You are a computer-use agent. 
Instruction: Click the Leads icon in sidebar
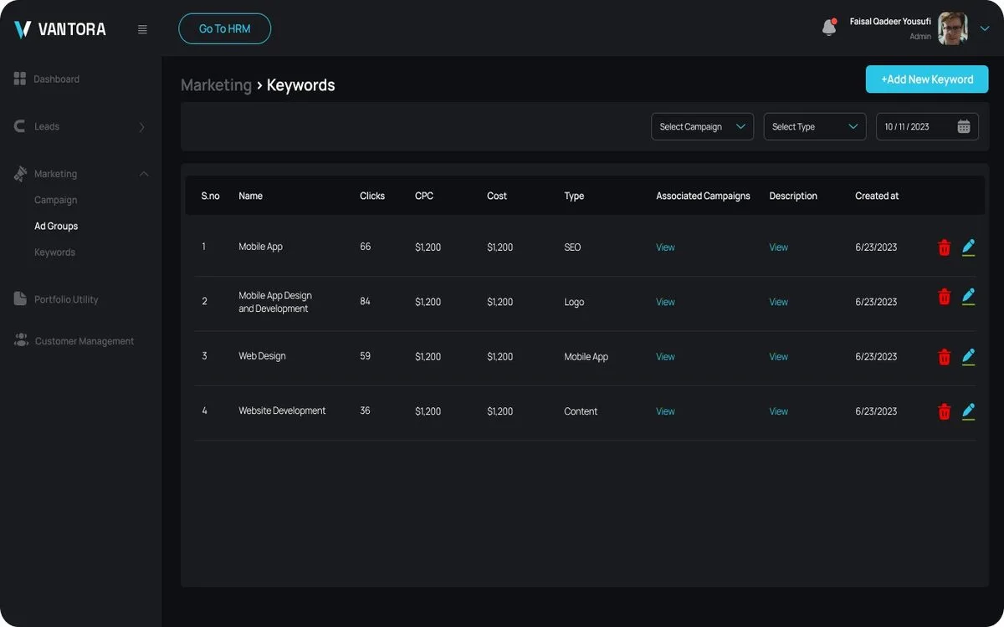[20, 126]
